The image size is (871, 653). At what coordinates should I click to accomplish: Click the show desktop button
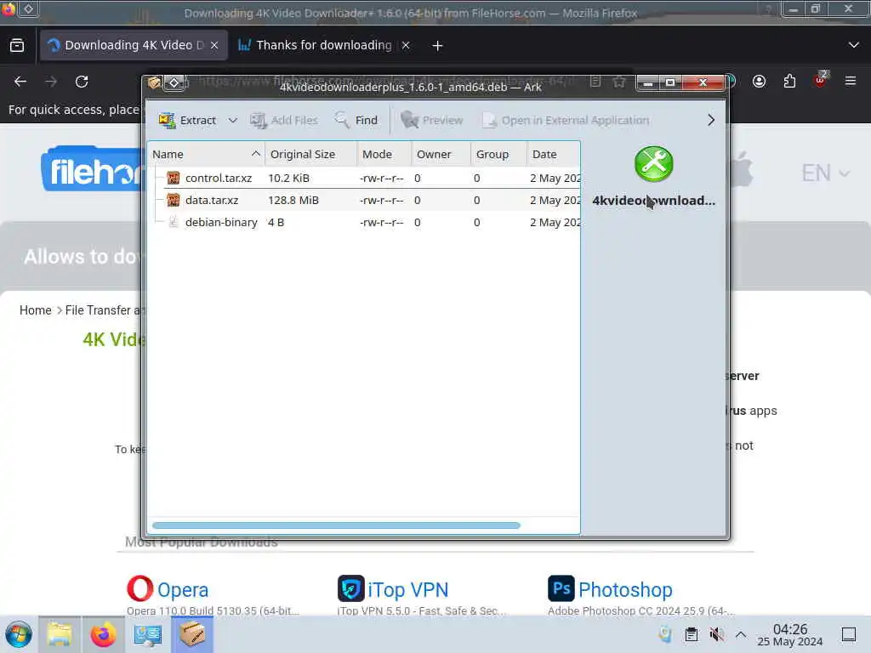pyautogui.click(x=849, y=634)
